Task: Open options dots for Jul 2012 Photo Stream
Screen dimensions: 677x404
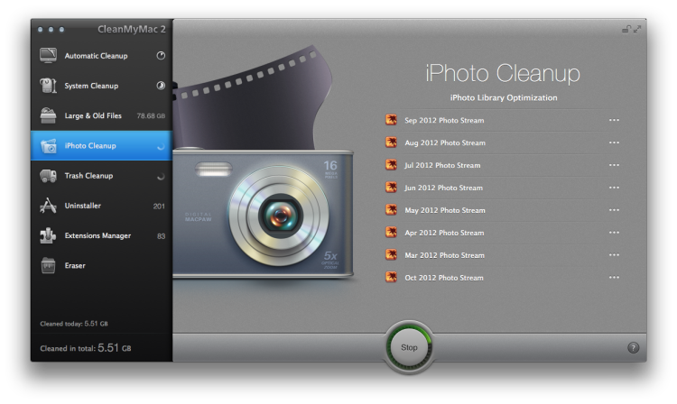Action: click(x=614, y=165)
